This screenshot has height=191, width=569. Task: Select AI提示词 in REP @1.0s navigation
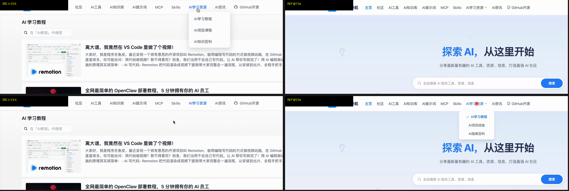click(429, 8)
